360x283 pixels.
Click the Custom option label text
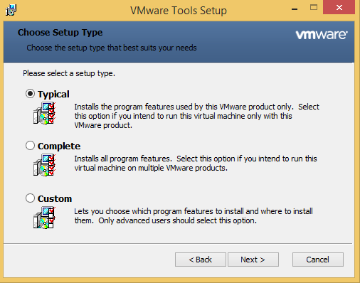(55, 198)
